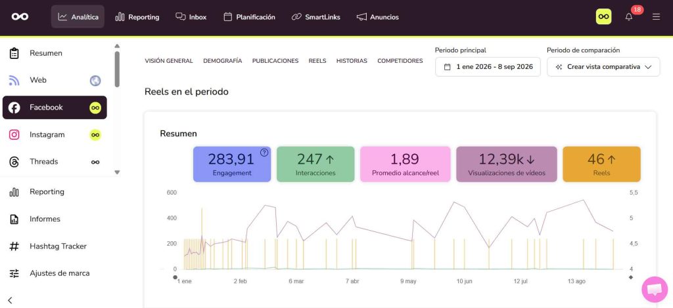
Task: Click the Web RSS feed icon
Action: (14, 81)
